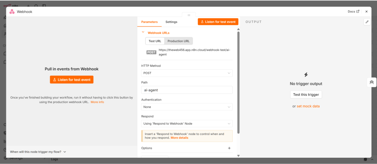Select the Test URL toggle option
Screen dimensions: 377x164
tap(155, 41)
